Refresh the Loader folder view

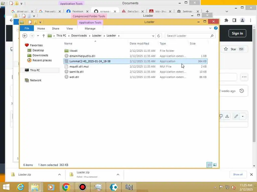[159, 36]
